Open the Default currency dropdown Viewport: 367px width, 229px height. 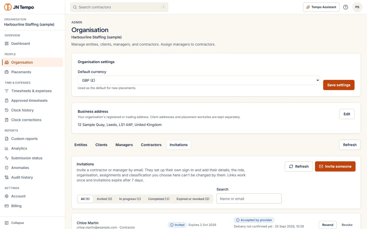(x=199, y=80)
